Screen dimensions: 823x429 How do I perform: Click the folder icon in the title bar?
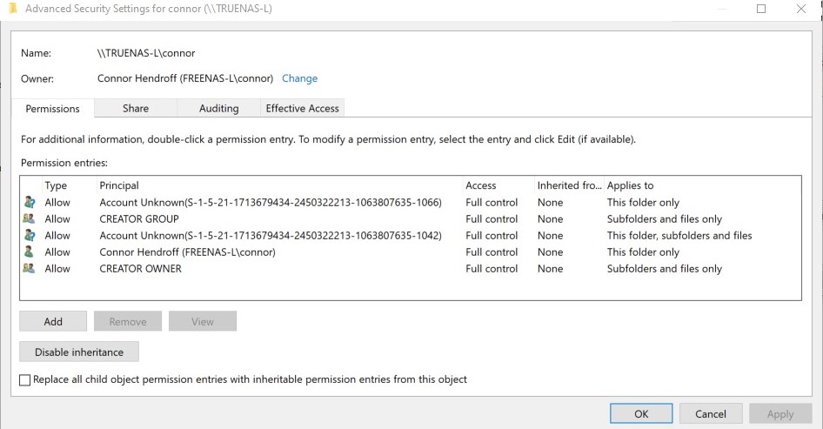tap(10, 9)
